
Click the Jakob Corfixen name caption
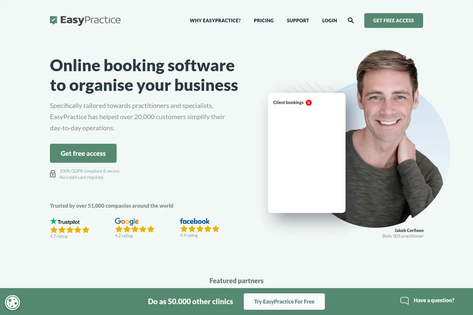(x=409, y=230)
